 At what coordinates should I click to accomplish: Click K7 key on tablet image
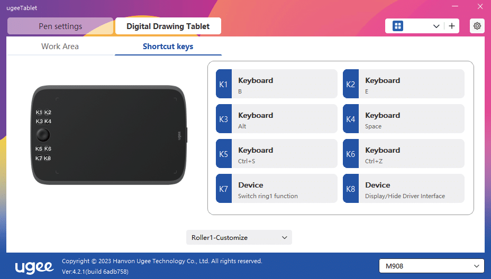coord(39,159)
